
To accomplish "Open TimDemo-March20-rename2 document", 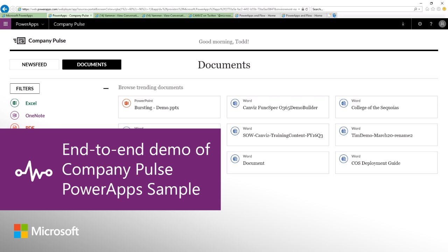I will point(386,135).
